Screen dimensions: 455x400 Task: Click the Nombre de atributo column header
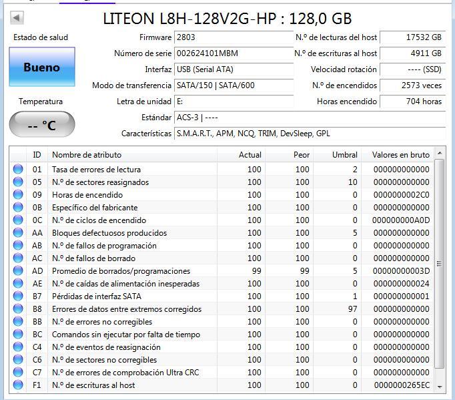point(132,154)
